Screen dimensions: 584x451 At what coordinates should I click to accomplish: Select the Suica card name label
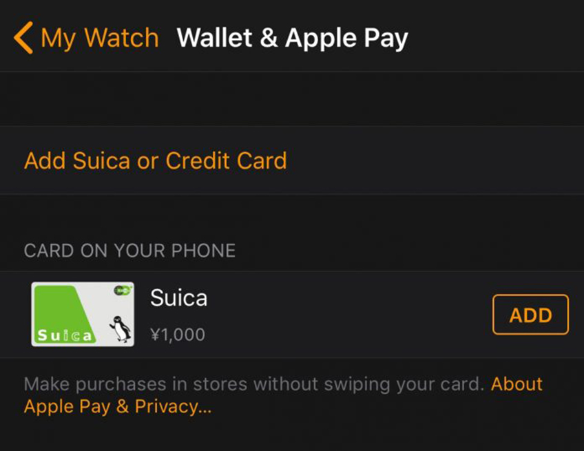tap(178, 298)
